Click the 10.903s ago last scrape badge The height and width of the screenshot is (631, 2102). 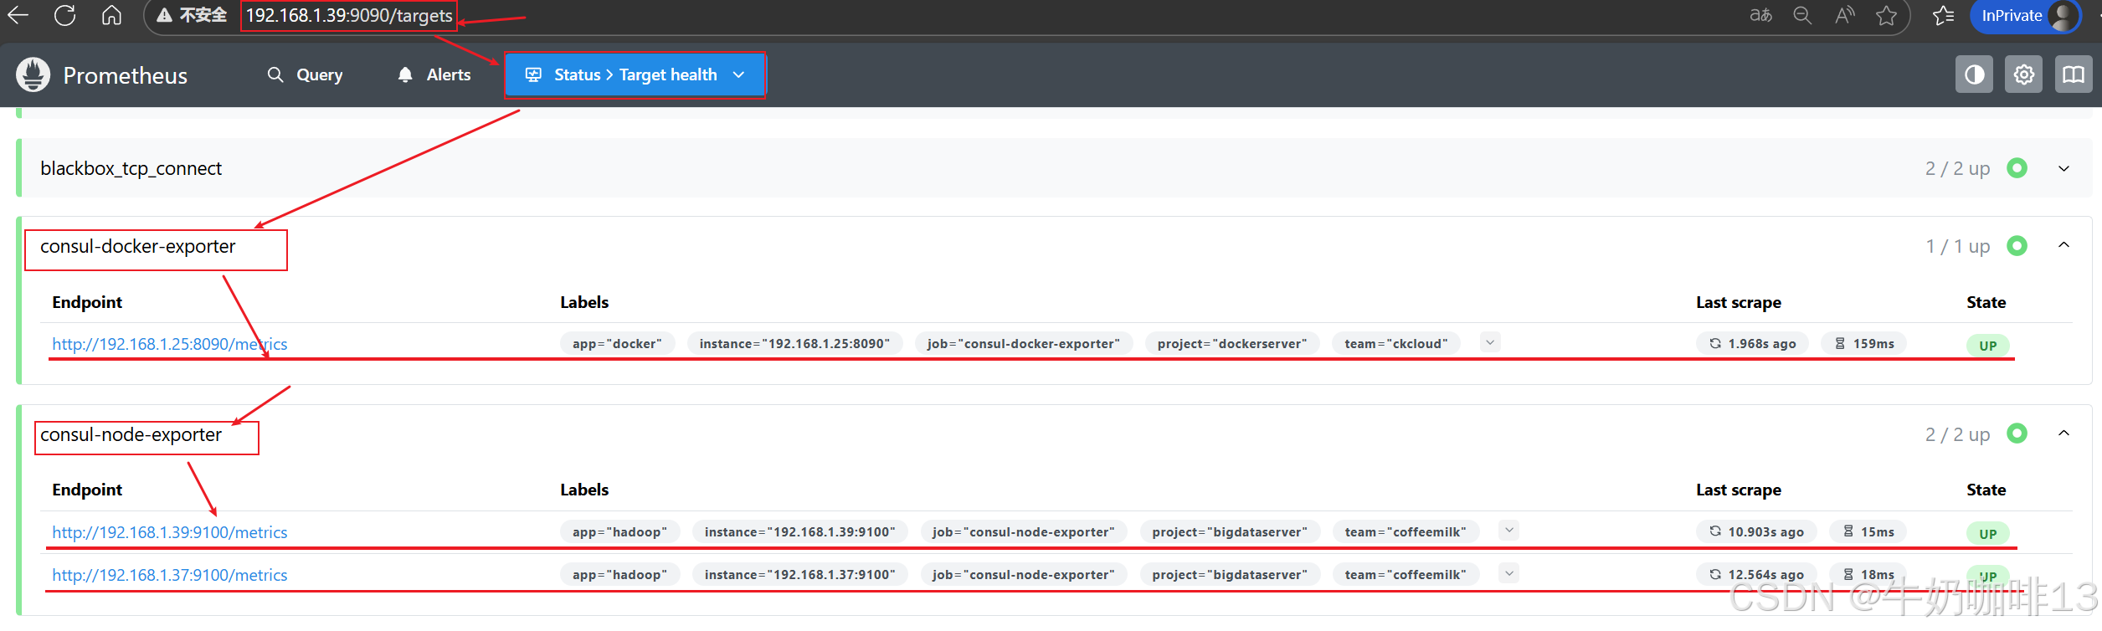[1756, 532]
